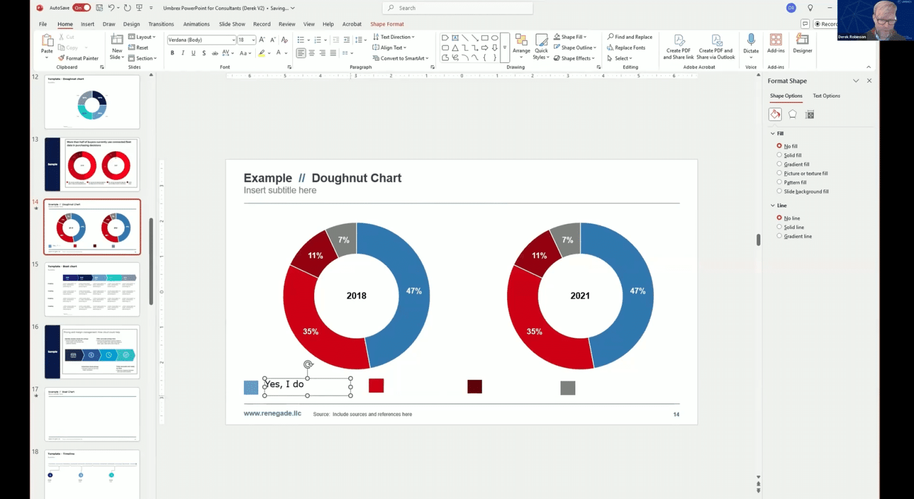Select the Fill & Line icon in Format Shape

775,114
